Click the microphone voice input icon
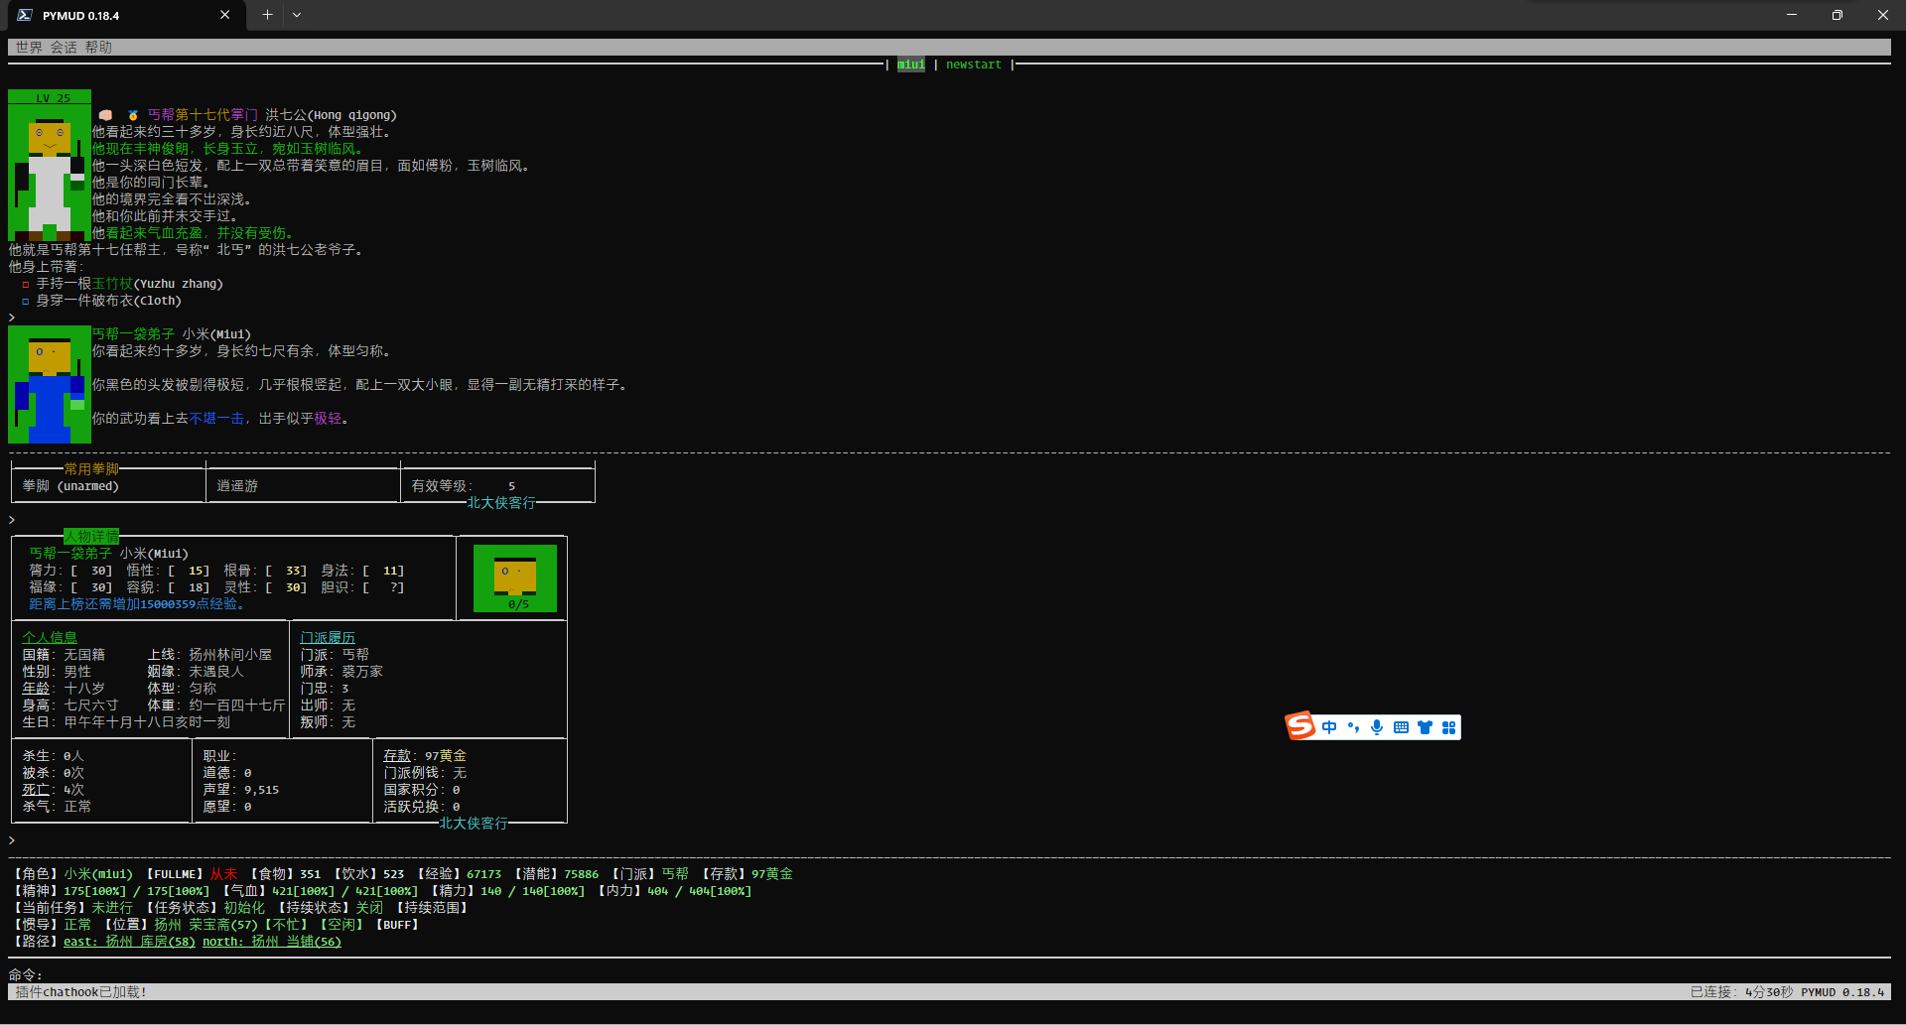Viewport: 1906px width, 1025px height. (1377, 727)
